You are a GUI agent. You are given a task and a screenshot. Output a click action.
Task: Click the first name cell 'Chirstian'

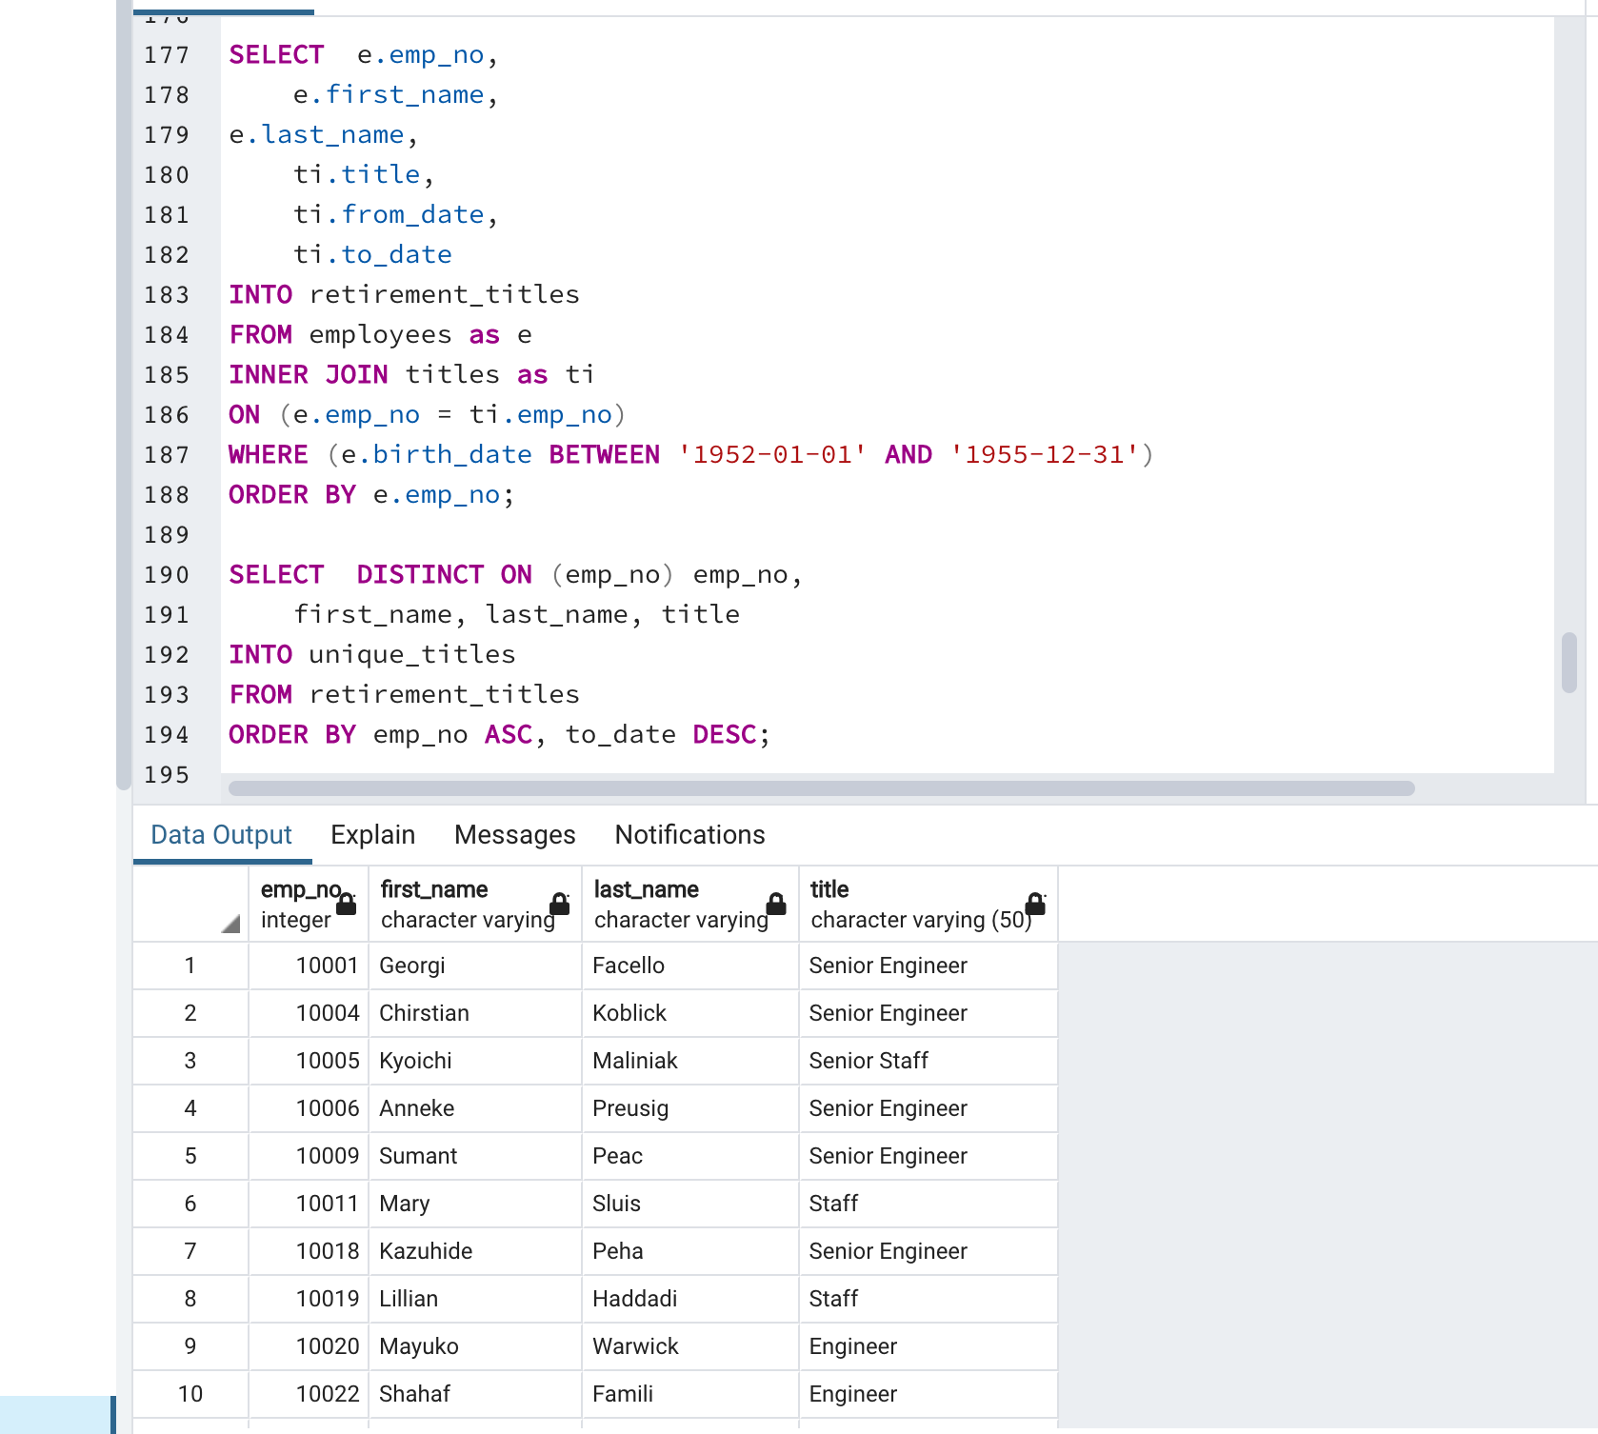click(475, 1013)
